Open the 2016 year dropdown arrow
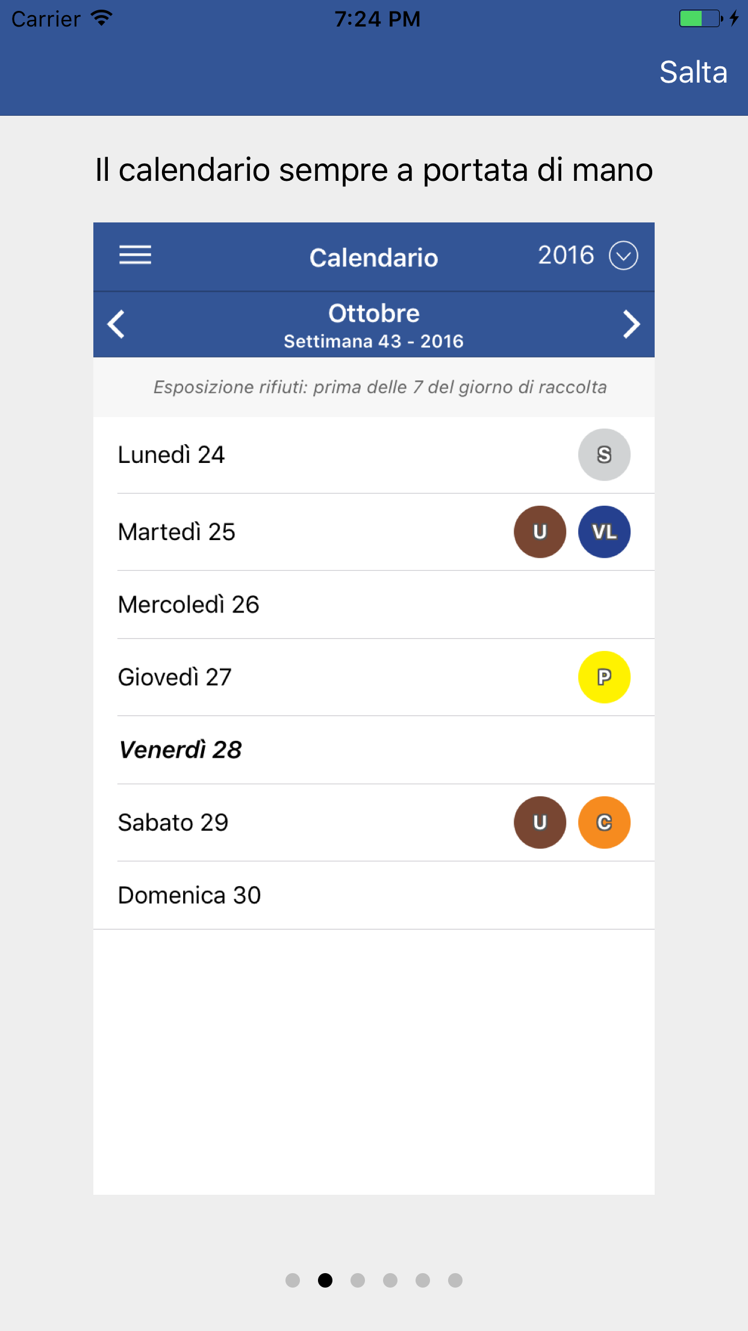Screen dimensions: 748x1331 (623, 256)
